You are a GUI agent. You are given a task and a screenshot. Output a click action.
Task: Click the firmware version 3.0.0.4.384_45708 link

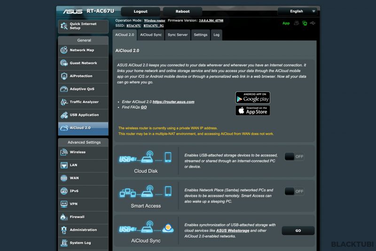211,21
